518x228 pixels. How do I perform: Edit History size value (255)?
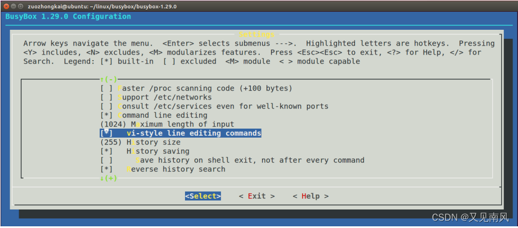click(141, 142)
